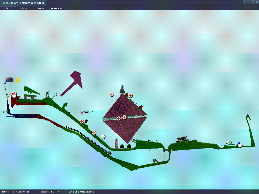Viewport: 259px width, 194px height.
Task: Click the Australian flag scenery
Action: (x=10, y=80)
